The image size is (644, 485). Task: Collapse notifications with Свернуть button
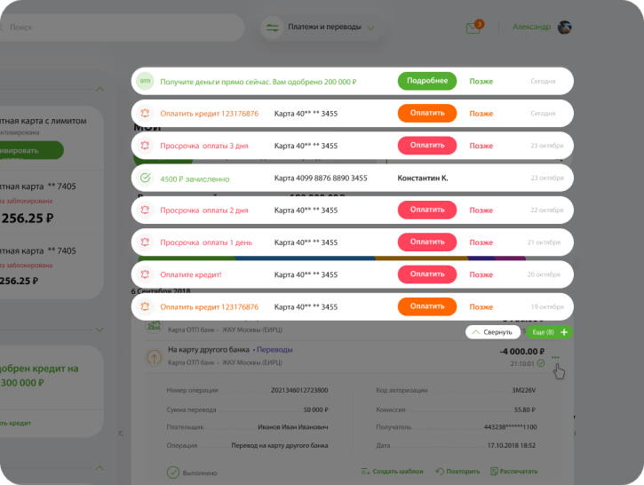click(491, 331)
